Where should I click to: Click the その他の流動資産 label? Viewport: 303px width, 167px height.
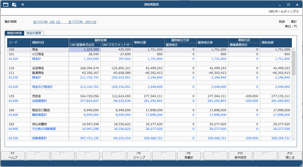tap(44, 129)
